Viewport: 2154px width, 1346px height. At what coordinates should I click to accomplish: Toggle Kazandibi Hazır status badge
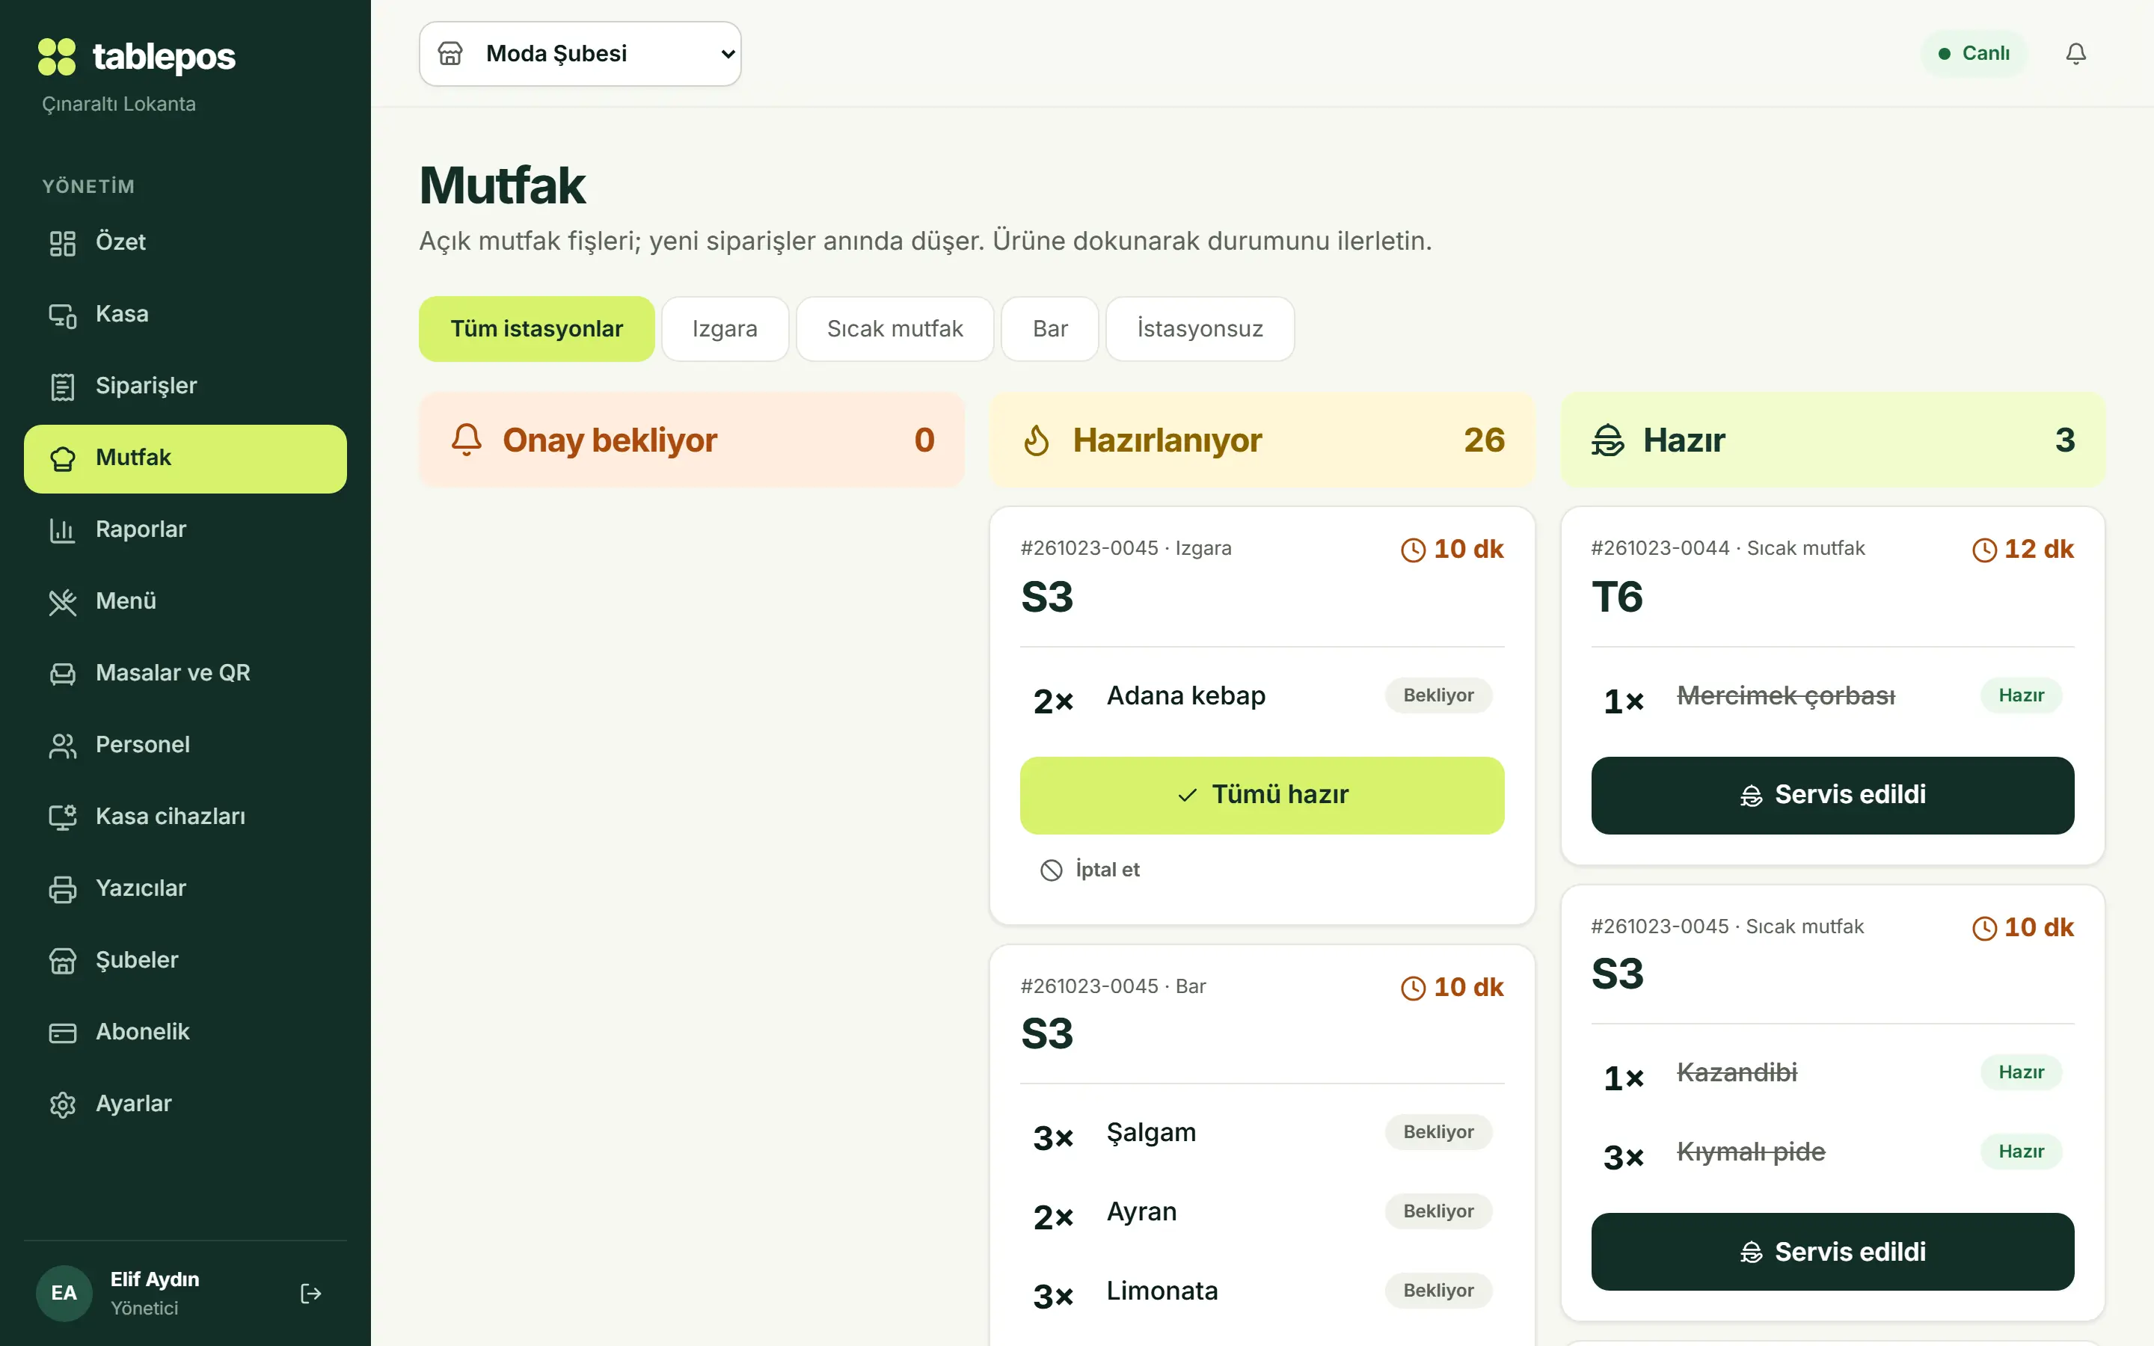pyautogui.click(x=2022, y=1073)
